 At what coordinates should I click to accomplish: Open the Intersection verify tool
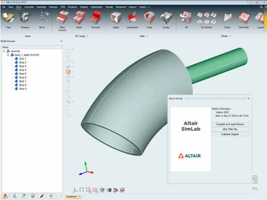coord(133,20)
